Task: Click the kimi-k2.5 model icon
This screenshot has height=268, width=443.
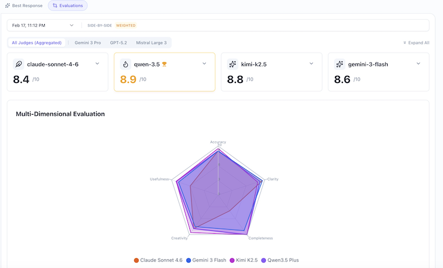Action: [x=233, y=64]
